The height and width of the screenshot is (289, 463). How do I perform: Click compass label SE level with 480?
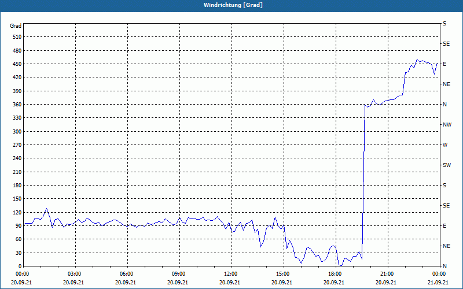point(446,44)
